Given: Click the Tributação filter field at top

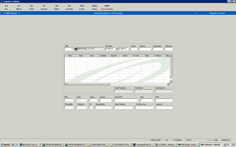Looking at the screenshot, I should tap(158, 49).
